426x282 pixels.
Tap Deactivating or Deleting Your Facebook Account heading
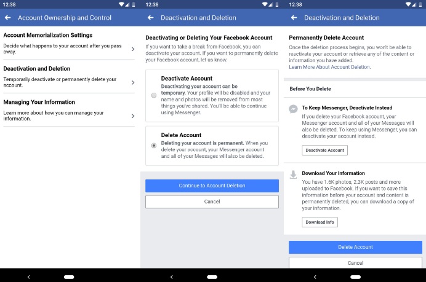pos(209,37)
